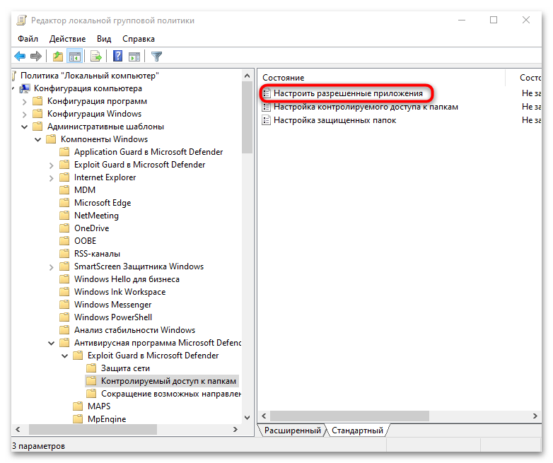This screenshot has width=553, height=463.
Task: Click the tree pane scroll-up arrow
Action: [248, 76]
